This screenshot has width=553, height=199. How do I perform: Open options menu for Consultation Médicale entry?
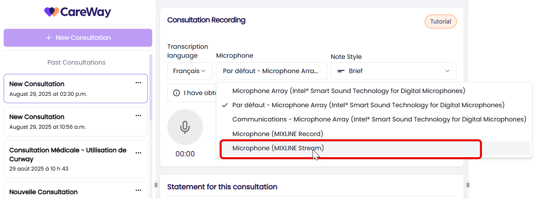click(x=138, y=153)
